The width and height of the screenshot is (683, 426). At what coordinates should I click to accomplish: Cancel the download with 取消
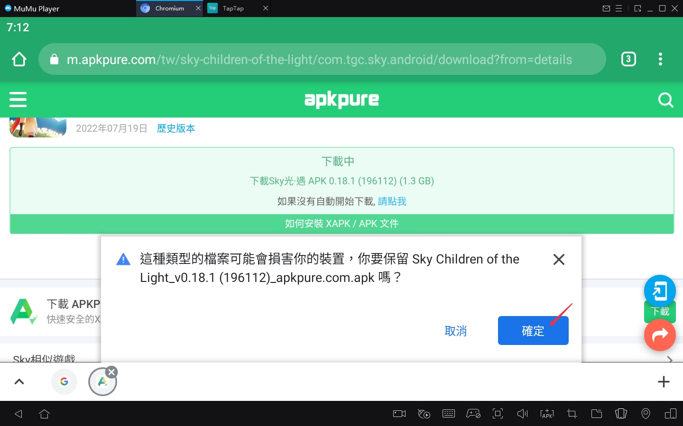click(x=456, y=331)
